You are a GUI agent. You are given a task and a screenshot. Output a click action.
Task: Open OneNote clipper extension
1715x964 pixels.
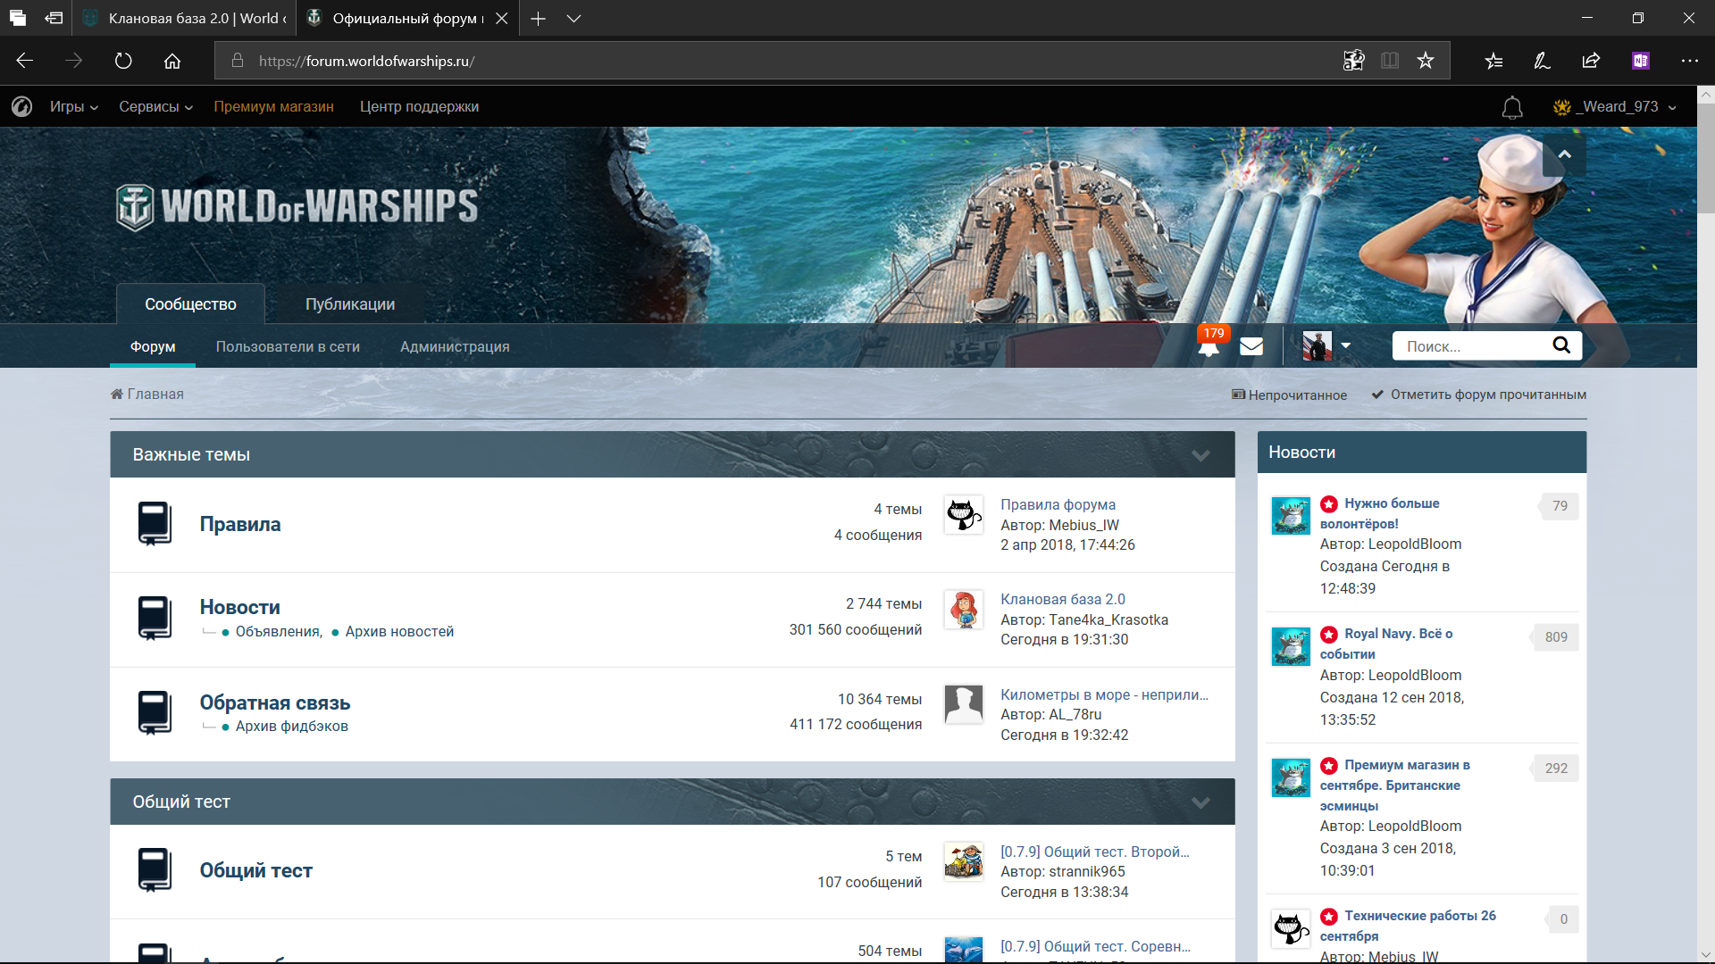pos(1641,61)
